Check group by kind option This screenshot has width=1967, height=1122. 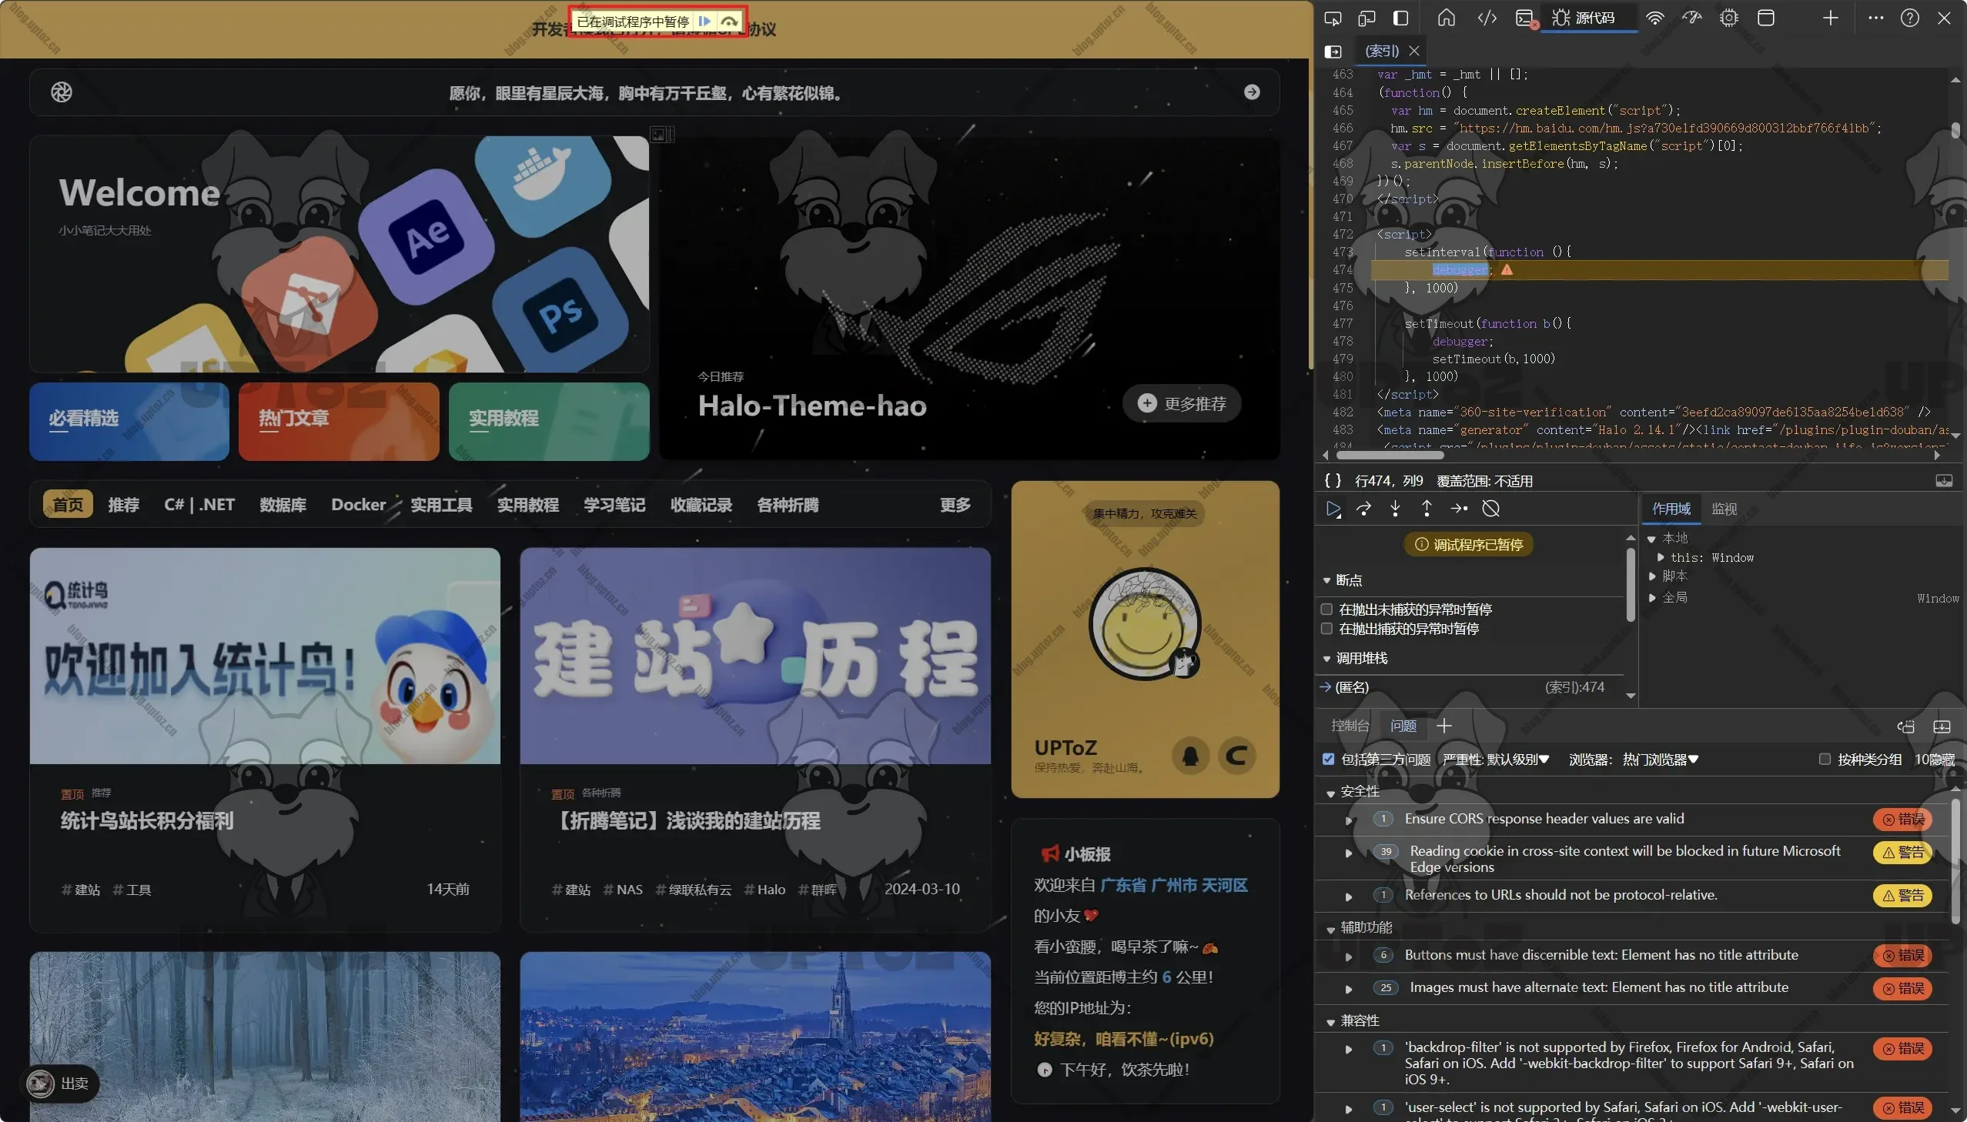[1825, 759]
